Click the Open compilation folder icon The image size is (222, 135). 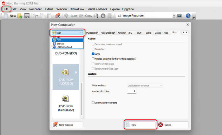pyautogui.click(x=20, y=16)
